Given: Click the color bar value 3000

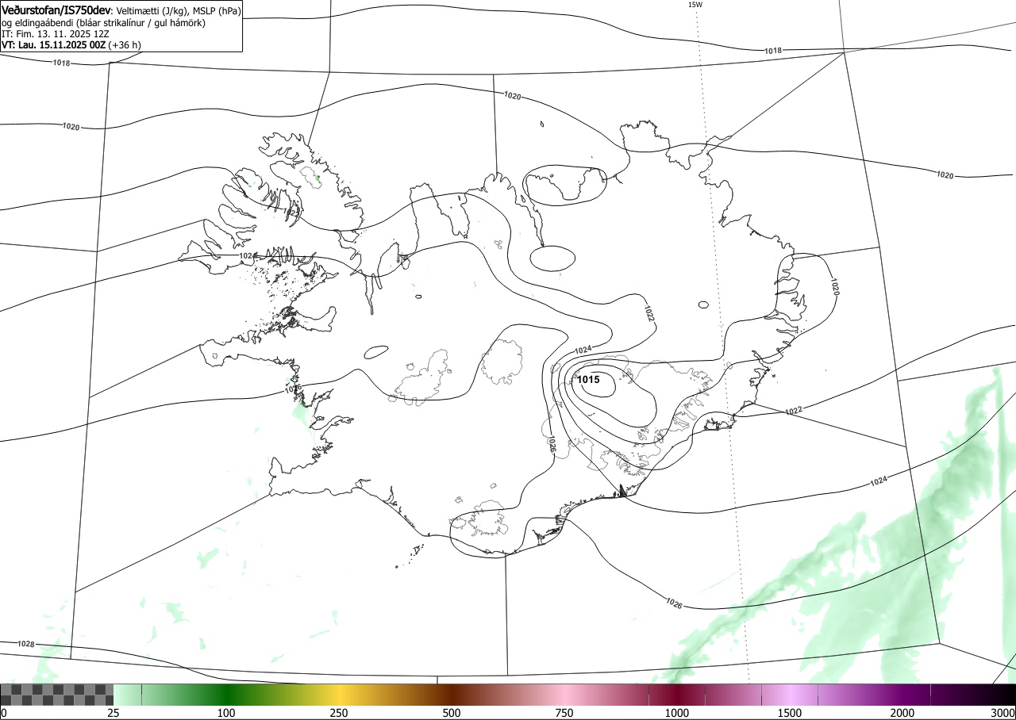Looking at the screenshot, I should (1003, 713).
